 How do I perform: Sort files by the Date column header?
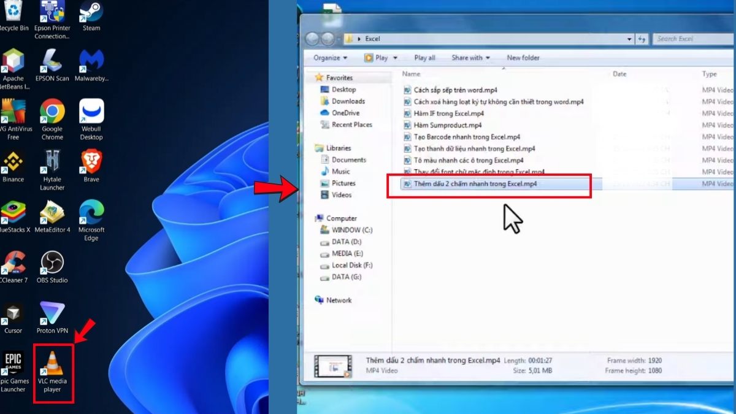[619, 74]
